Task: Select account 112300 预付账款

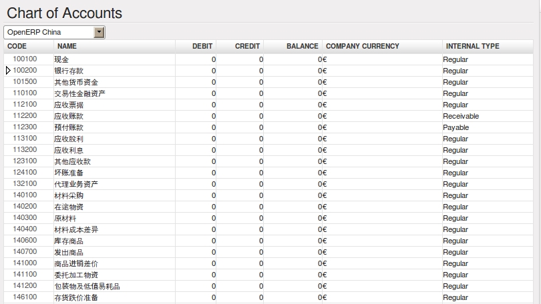Action: 68,127
